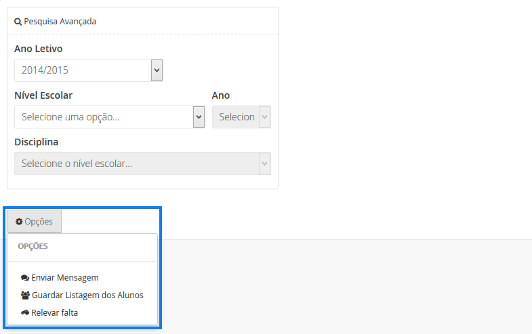Screen dimensions: 532x334
Task: Click the group icon for Guardar Listagem
Action: coord(26,295)
